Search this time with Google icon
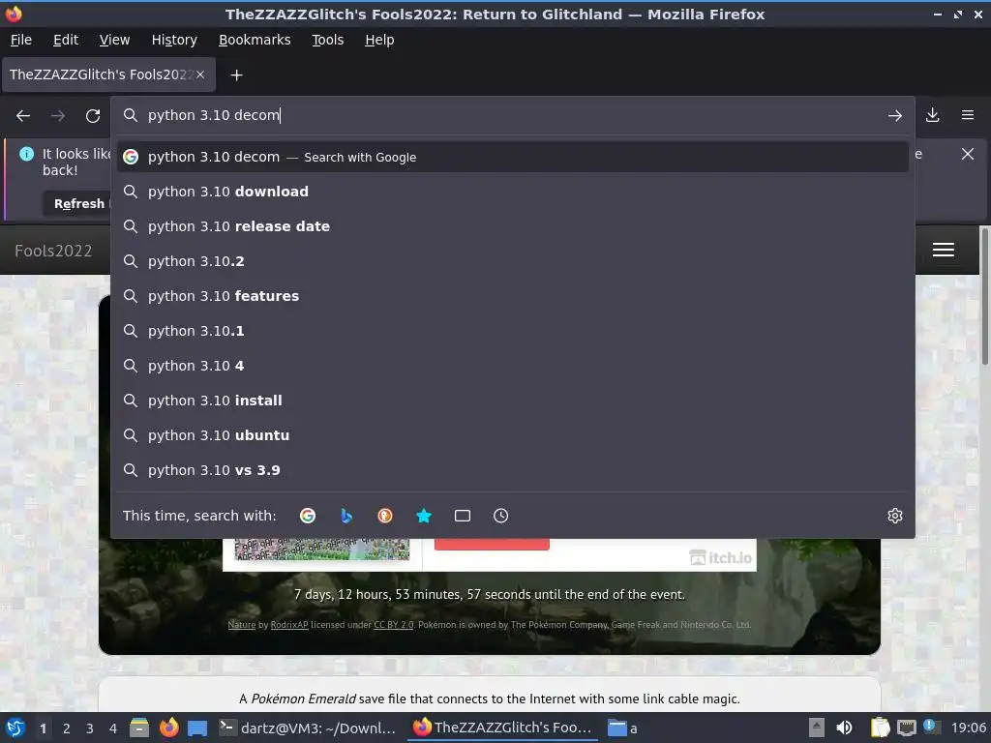The height and width of the screenshot is (743, 991). pos(308,516)
